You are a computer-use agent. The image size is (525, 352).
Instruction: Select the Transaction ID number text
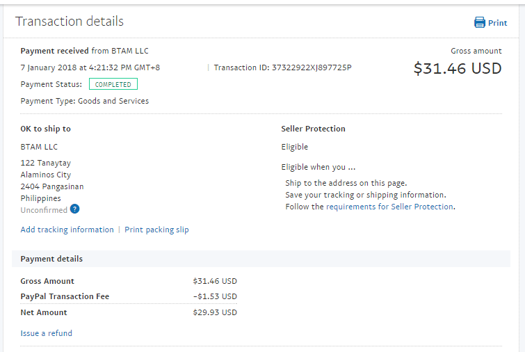point(312,67)
